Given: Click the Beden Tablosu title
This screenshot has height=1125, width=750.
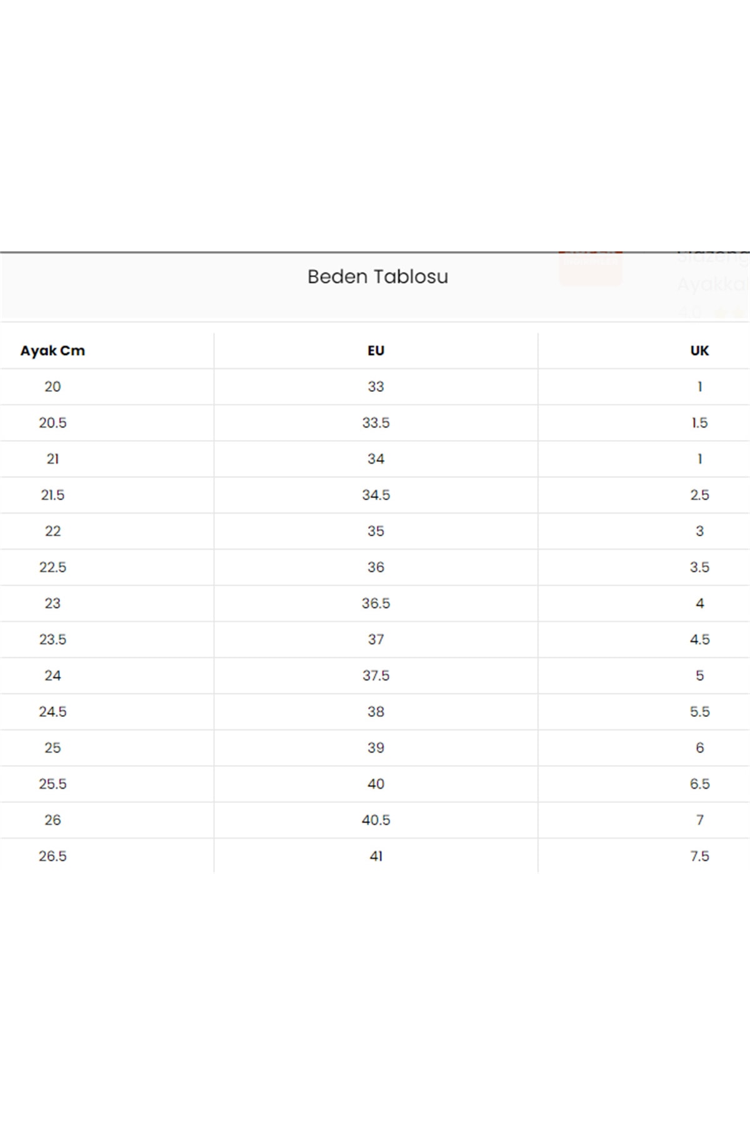Looking at the screenshot, I should tap(377, 277).
